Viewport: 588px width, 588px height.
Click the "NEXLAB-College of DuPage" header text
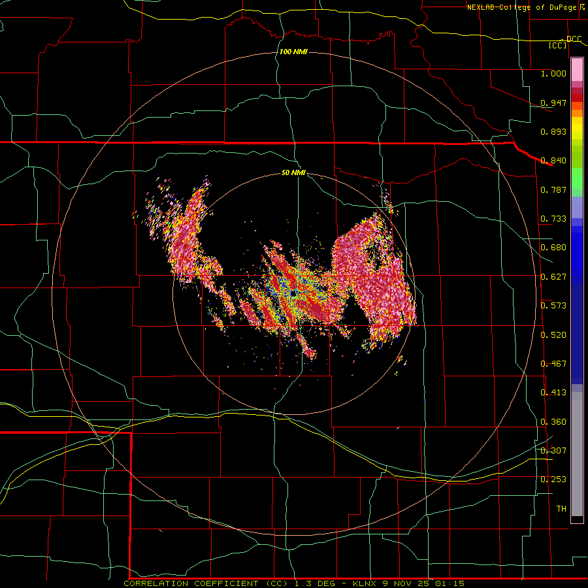(x=521, y=7)
